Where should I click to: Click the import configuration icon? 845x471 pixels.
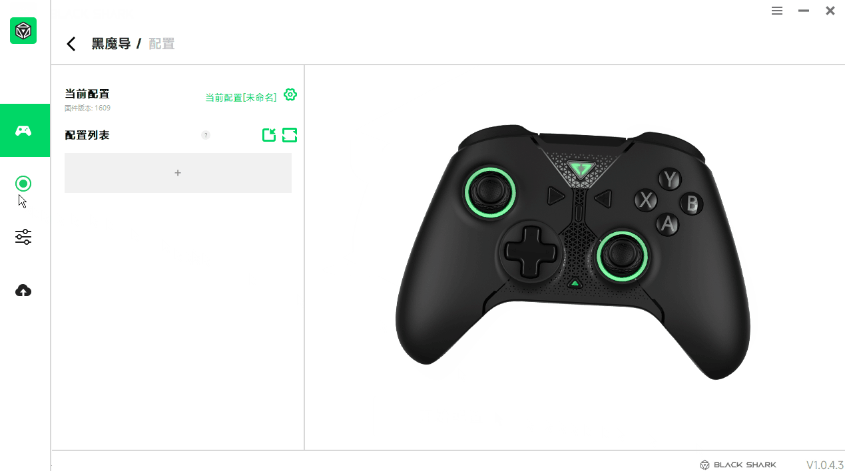(x=269, y=135)
